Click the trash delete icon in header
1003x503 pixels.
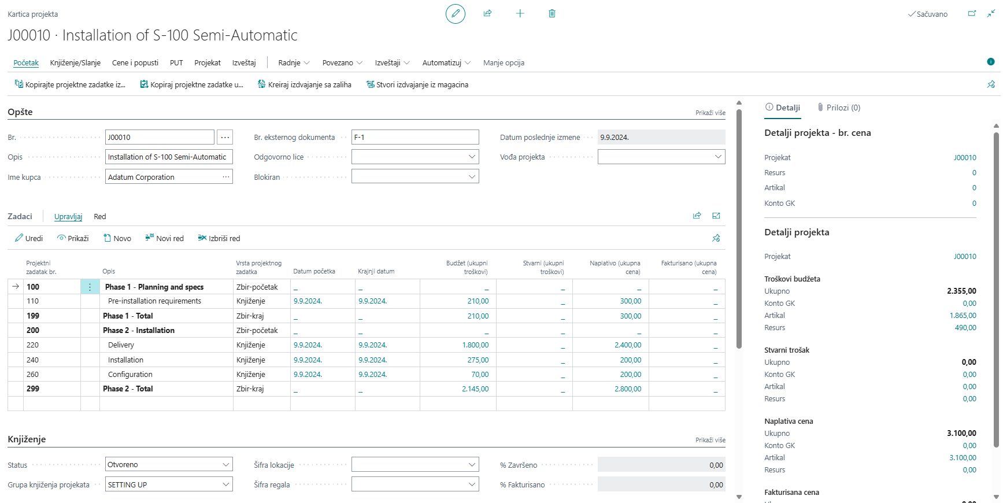point(552,13)
